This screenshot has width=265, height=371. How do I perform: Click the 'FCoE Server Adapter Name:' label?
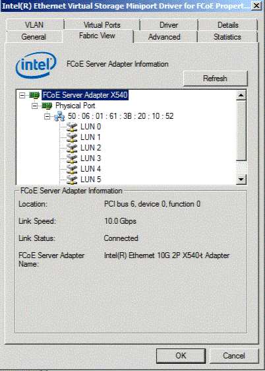[51, 259]
